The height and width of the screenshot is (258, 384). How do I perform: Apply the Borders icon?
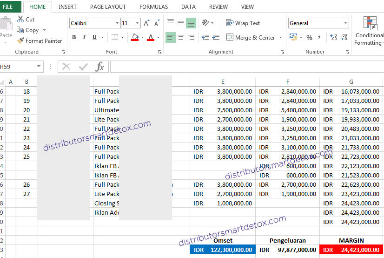point(115,37)
